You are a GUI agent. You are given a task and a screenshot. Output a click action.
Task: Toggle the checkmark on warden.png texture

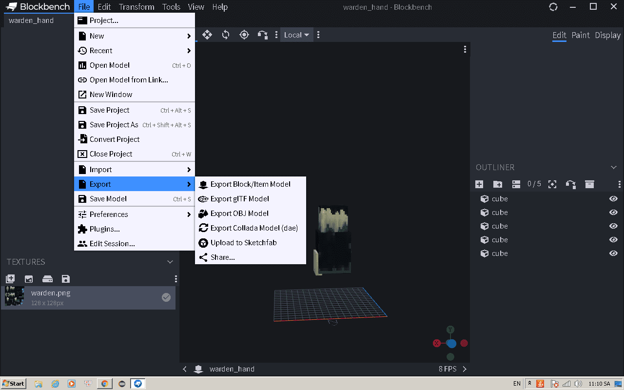(x=166, y=297)
